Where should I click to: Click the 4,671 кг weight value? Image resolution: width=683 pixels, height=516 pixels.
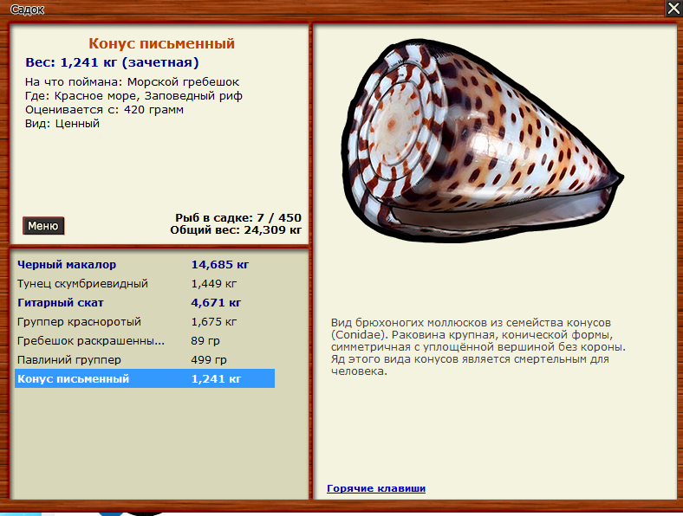(216, 303)
